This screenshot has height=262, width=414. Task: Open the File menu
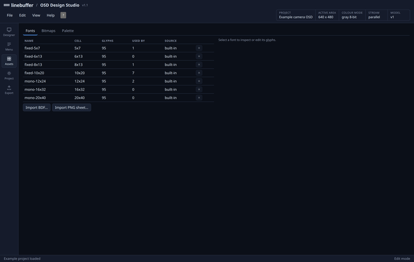(10, 15)
